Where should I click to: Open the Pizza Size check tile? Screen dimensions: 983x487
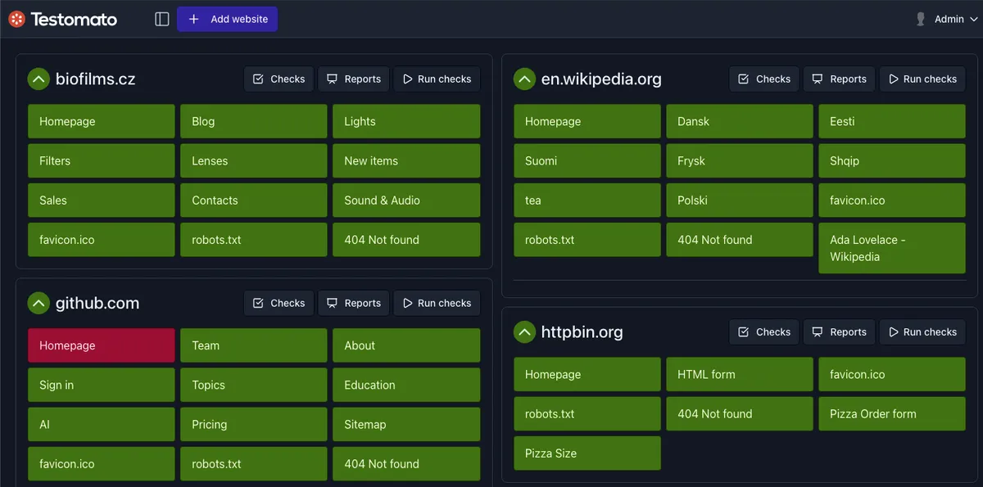coord(587,453)
